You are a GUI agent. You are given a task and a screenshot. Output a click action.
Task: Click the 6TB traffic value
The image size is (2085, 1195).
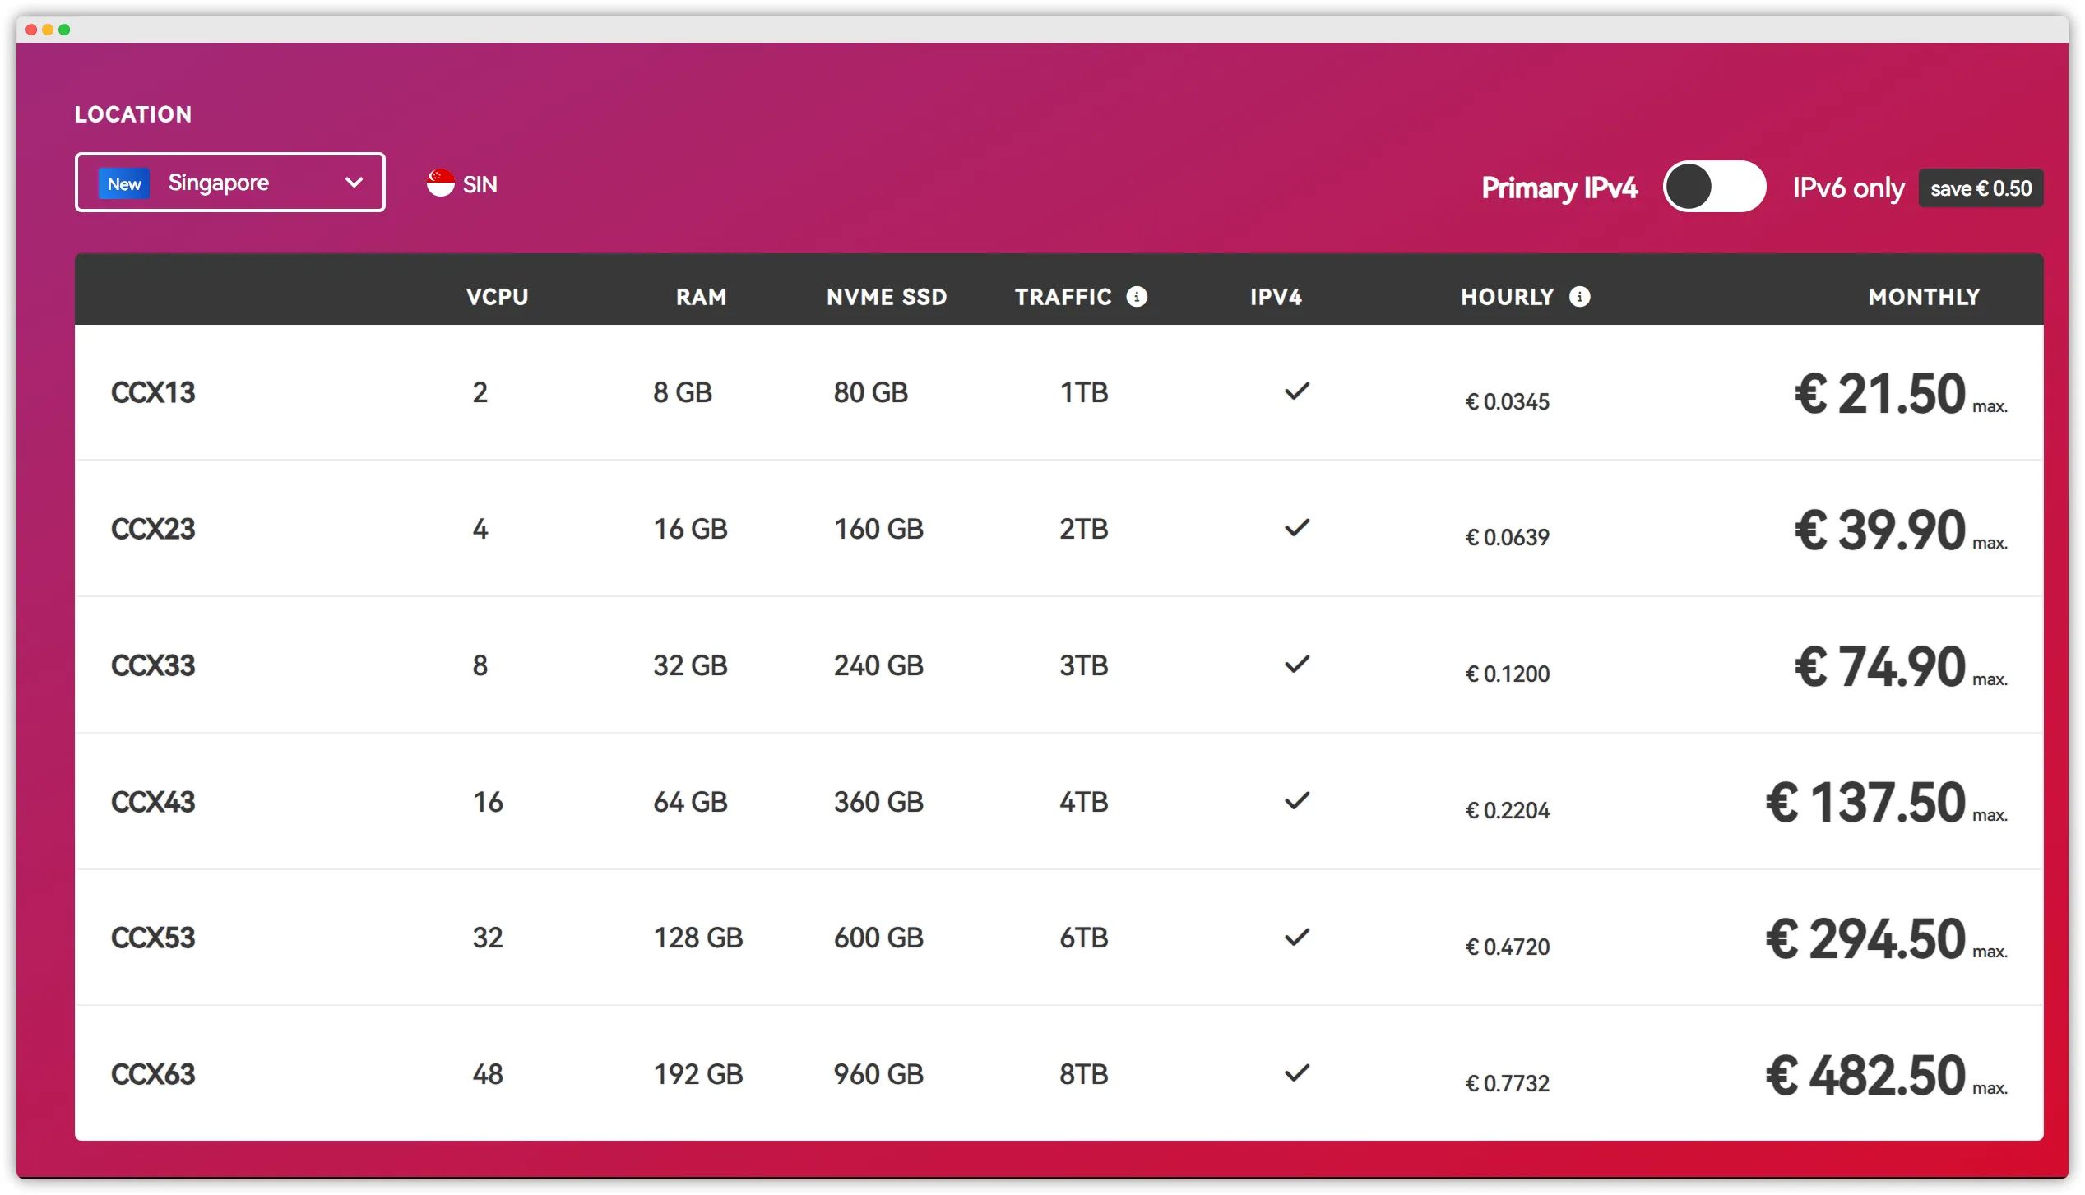click(1083, 938)
